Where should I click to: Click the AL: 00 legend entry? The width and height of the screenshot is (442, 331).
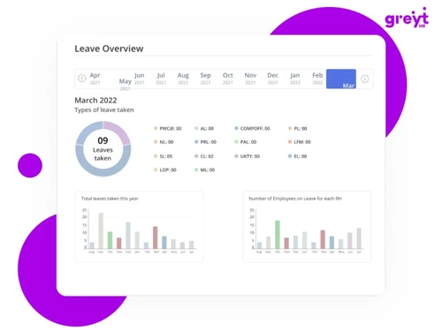click(204, 129)
